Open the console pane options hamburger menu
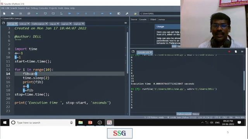The height and width of the screenshot is (139, 248). coord(242,51)
